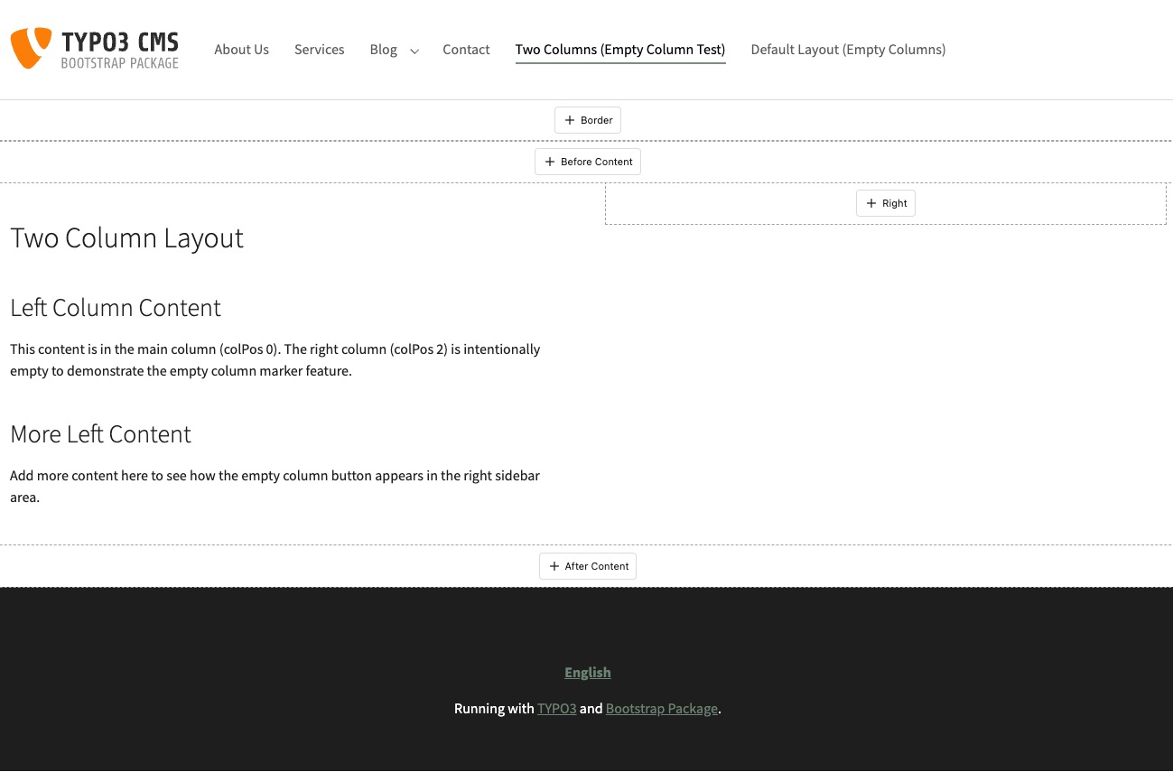Click the TYPO3 orange logo icon

coord(30,48)
